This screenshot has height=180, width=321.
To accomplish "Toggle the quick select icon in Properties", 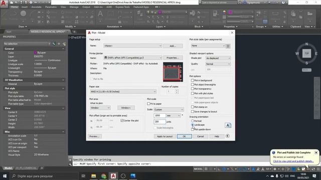I will tap(64, 43).
